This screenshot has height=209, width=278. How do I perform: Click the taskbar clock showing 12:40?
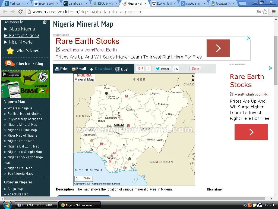point(269,205)
